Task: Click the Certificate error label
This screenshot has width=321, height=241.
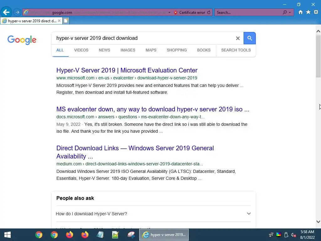Action: pos(192,13)
